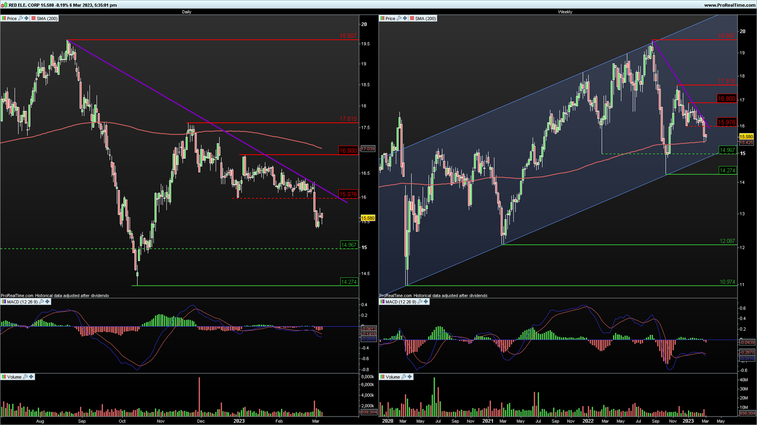This screenshot has width=757, height=425.
Task: Select the Price label in Weekly chart
Action: (x=390, y=18)
